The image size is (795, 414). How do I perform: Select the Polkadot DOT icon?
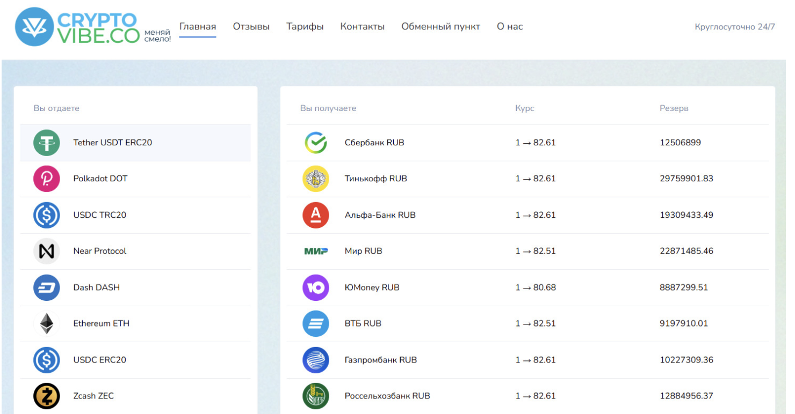[x=47, y=179]
